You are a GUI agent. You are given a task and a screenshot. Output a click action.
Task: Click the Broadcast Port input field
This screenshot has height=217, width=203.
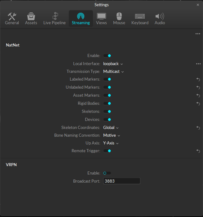coord(121,181)
